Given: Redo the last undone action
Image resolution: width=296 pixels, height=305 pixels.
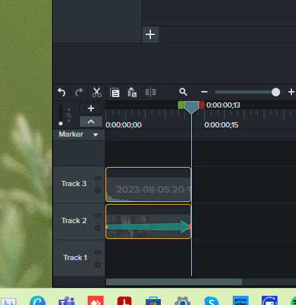Looking at the screenshot, I should point(79,92).
